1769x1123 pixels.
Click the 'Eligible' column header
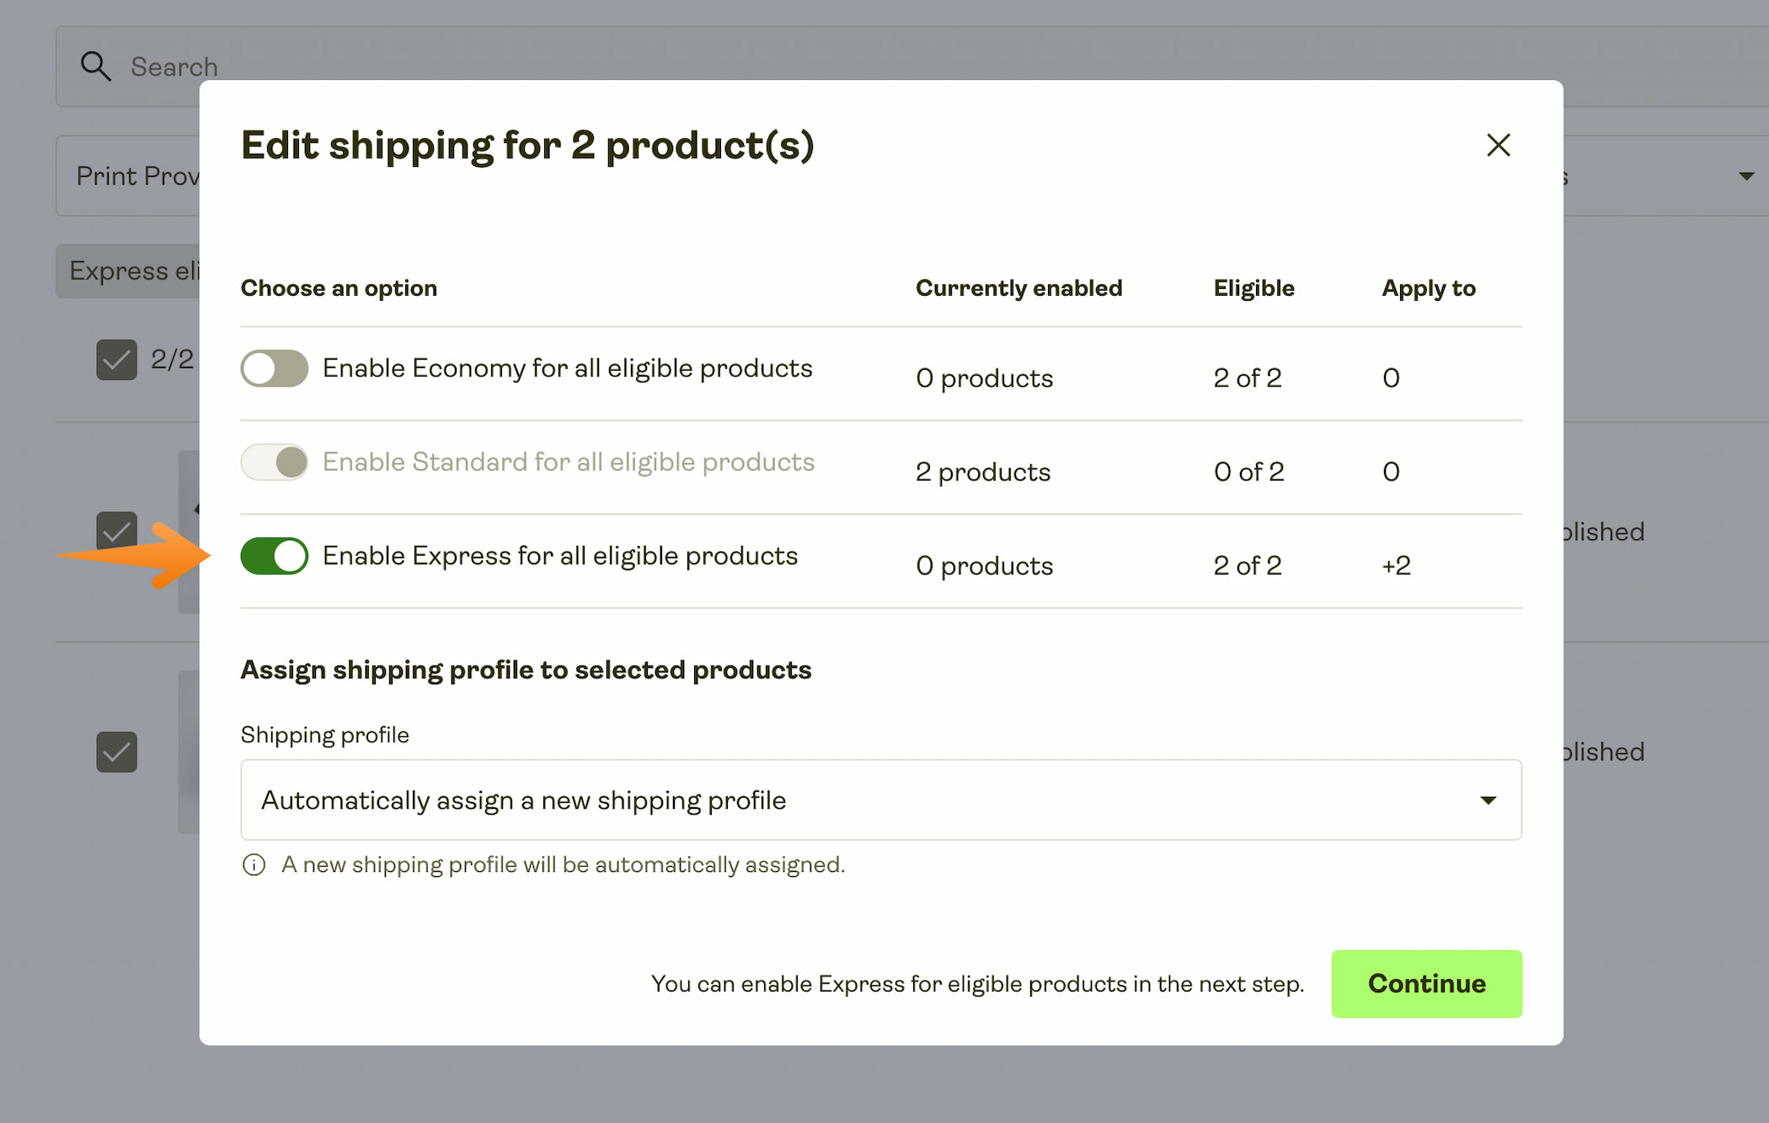click(x=1253, y=288)
